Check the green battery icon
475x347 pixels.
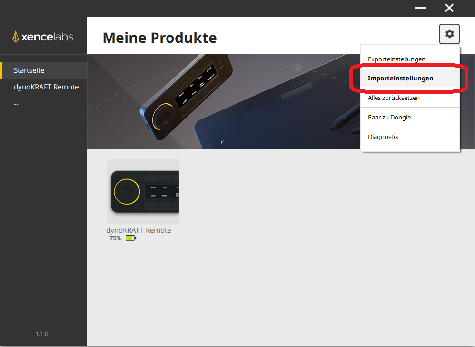click(131, 238)
